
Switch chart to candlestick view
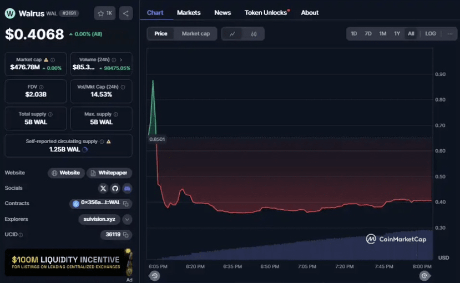(x=254, y=34)
